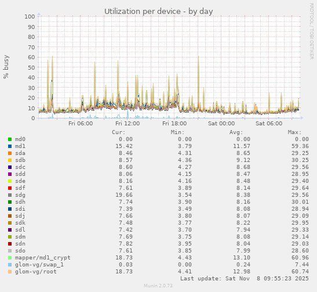
Task: Click the sdh dark green legend swatch
Action: point(10,202)
